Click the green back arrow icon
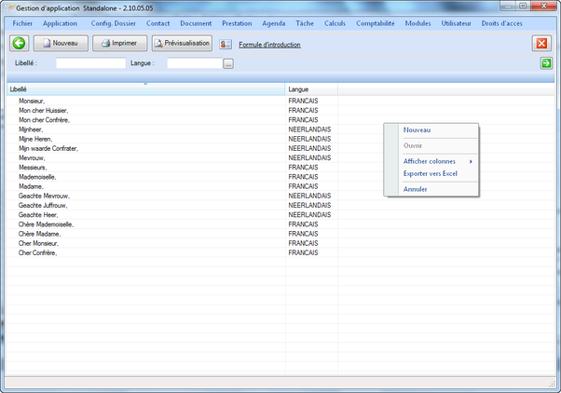Viewport: 561px width, 393px height. pos(19,43)
